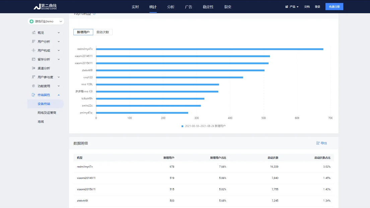Select the 新增用户 chart toggle
The width and height of the screenshot is (370, 208).
83,32
